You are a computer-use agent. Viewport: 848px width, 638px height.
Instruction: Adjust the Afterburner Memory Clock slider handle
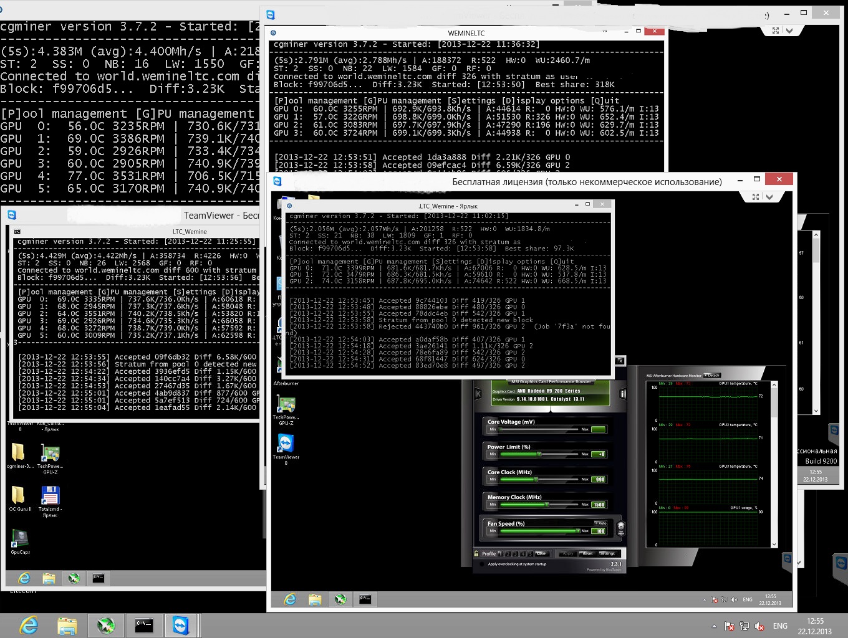click(547, 504)
